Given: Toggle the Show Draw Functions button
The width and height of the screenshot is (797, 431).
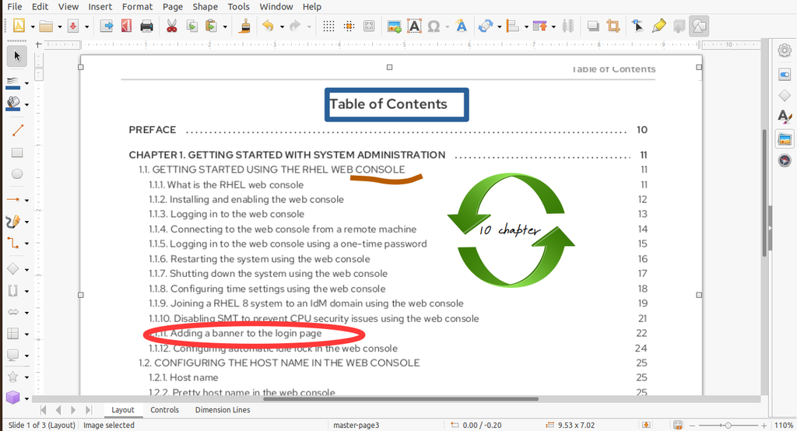Looking at the screenshot, I should point(700,26).
